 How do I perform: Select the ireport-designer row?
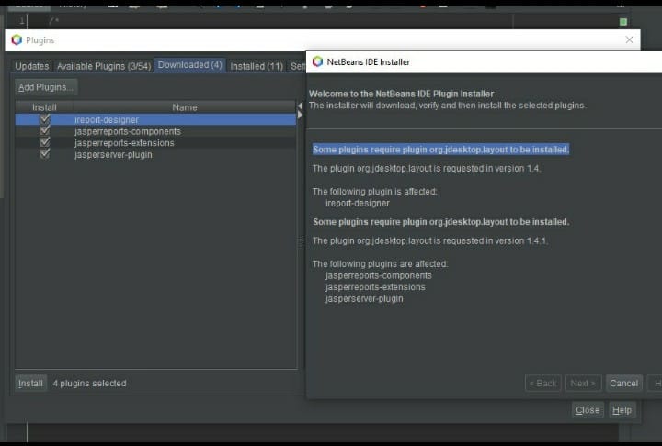155,119
